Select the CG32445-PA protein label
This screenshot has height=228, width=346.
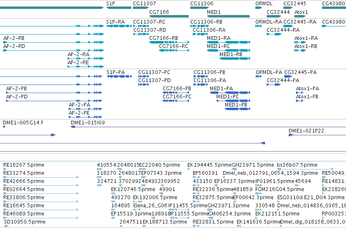300,72
